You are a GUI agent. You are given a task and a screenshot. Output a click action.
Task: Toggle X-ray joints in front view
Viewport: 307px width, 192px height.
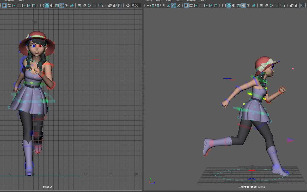[x=120, y=5]
